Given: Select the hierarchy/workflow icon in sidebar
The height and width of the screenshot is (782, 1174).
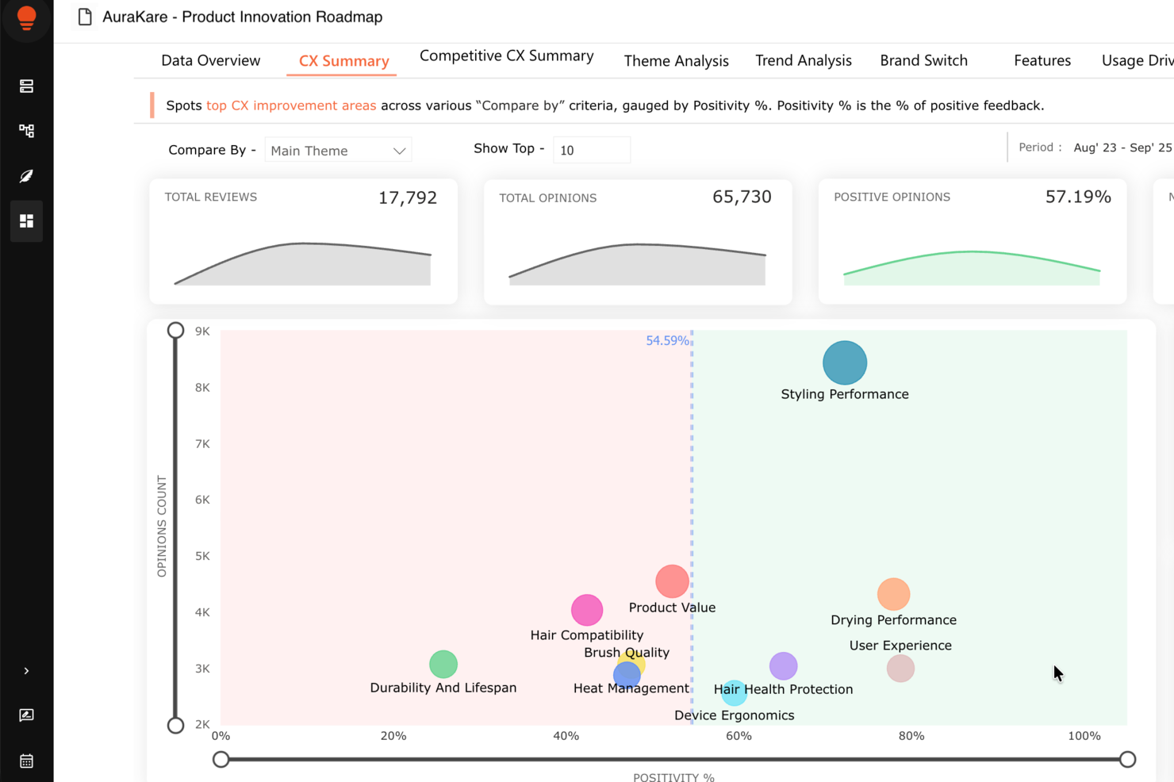Looking at the screenshot, I should pyautogui.click(x=26, y=131).
